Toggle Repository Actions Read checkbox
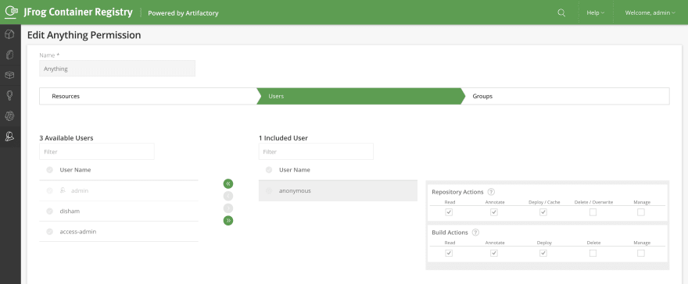 point(449,212)
